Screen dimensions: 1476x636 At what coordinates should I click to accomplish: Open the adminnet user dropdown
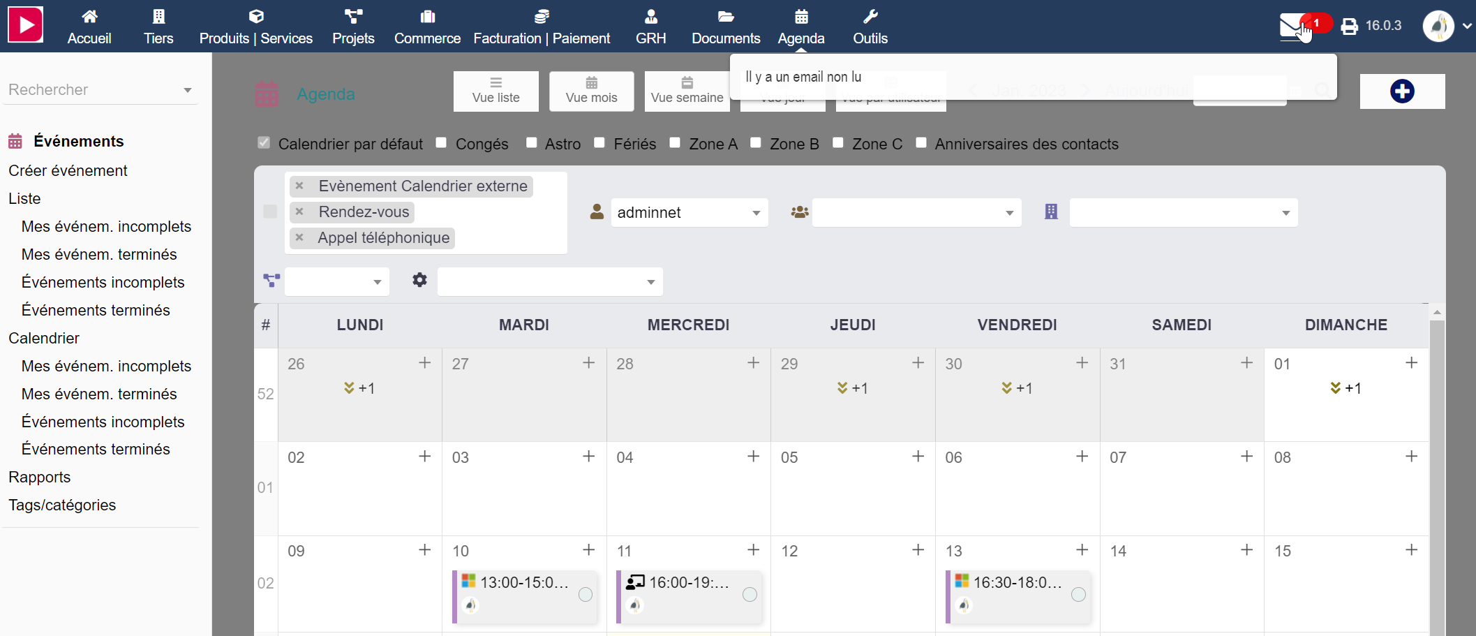pyautogui.click(x=689, y=212)
